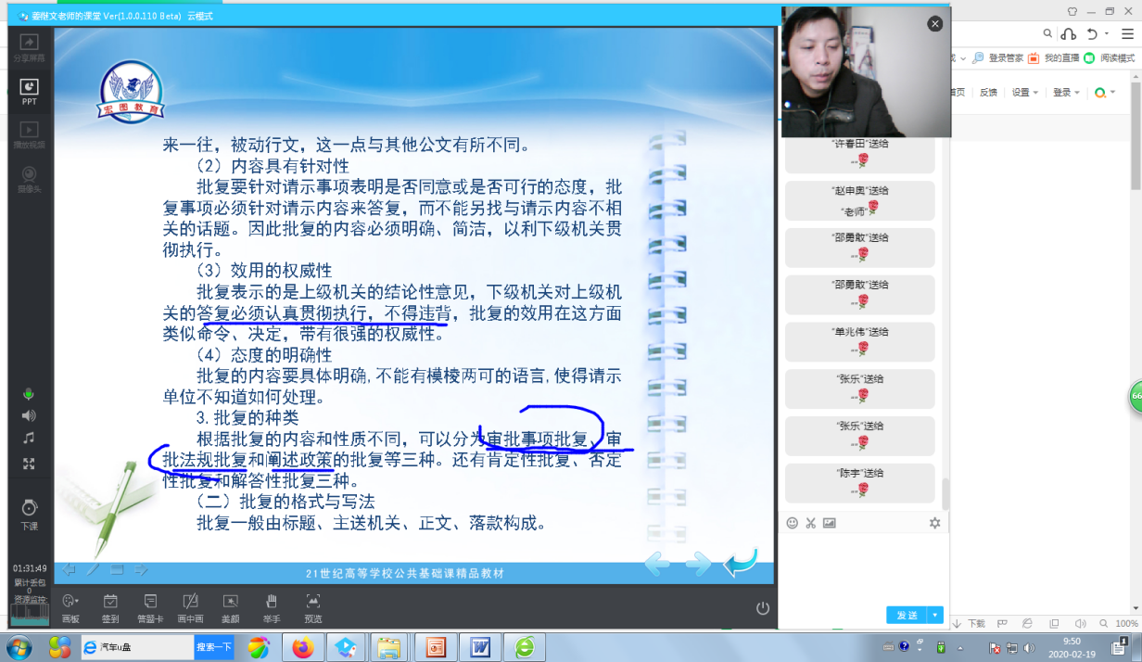Image resolution: width=1142 pixels, height=662 pixels.
Task: Open the 答题卡 answer card
Action: click(x=150, y=606)
